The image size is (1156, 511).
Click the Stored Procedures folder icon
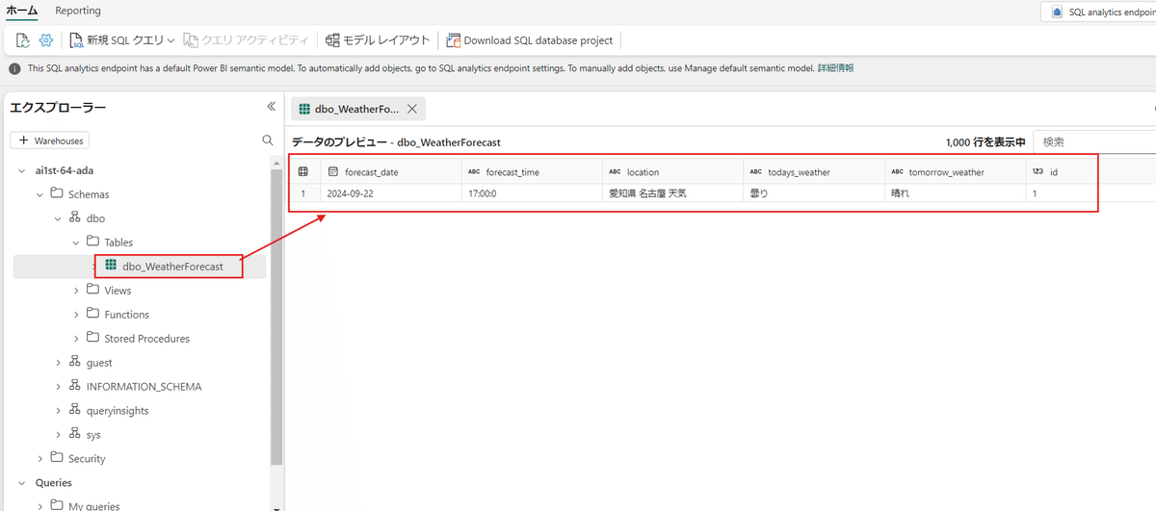click(93, 338)
